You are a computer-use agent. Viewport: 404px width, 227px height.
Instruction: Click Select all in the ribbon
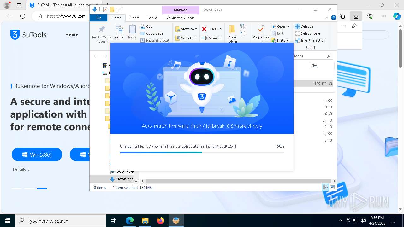305,26
